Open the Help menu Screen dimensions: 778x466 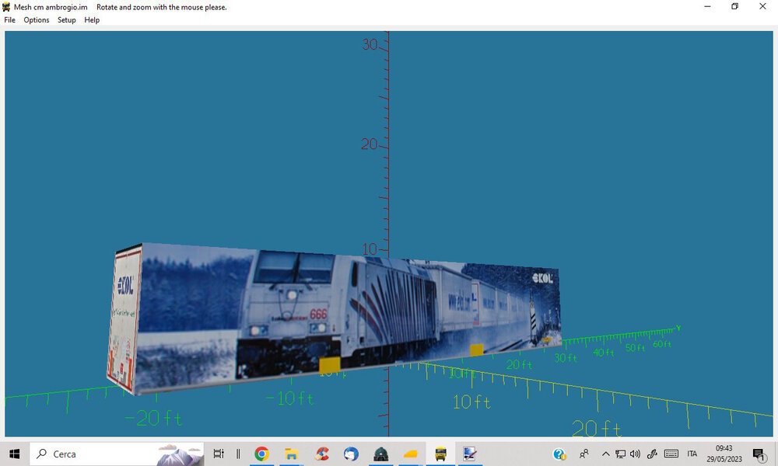[x=92, y=20]
